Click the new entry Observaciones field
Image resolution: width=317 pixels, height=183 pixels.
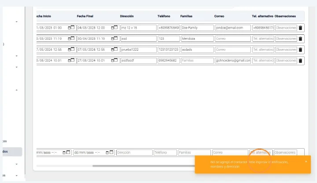coord(285,153)
